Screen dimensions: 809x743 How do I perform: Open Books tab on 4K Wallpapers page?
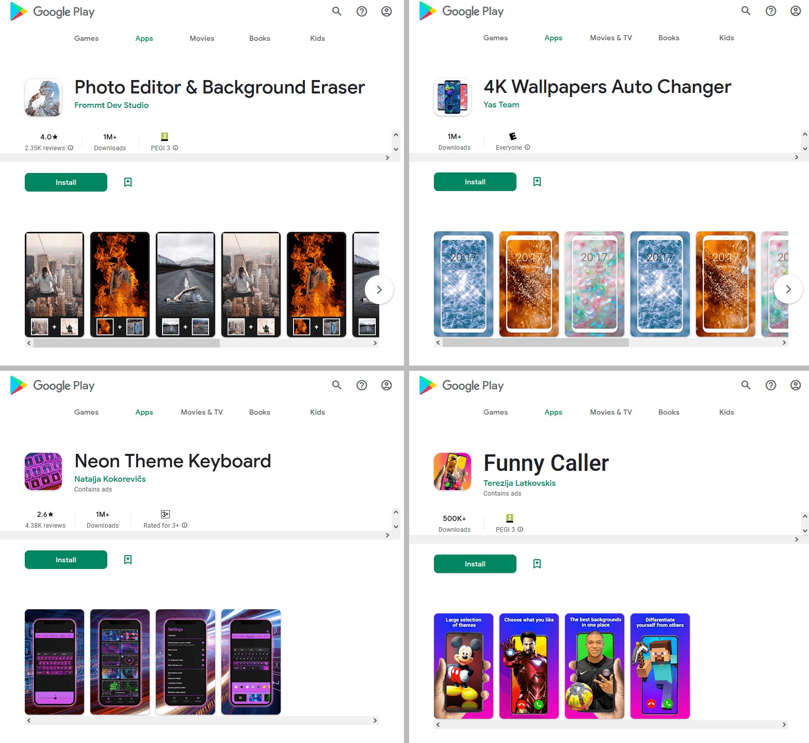click(x=669, y=38)
